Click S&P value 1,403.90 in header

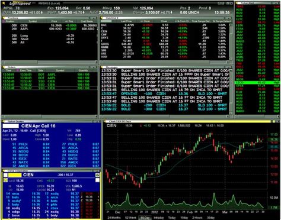click(x=65, y=12)
